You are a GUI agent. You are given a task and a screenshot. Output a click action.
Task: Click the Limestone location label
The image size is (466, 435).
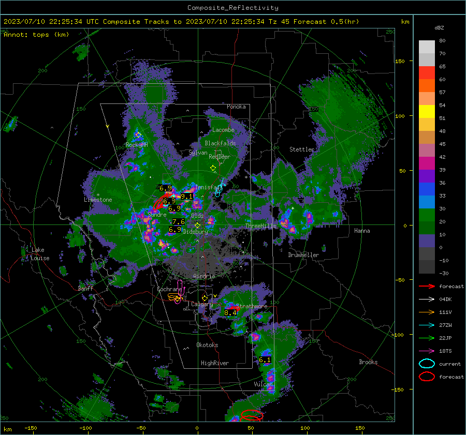(x=98, y=200)
